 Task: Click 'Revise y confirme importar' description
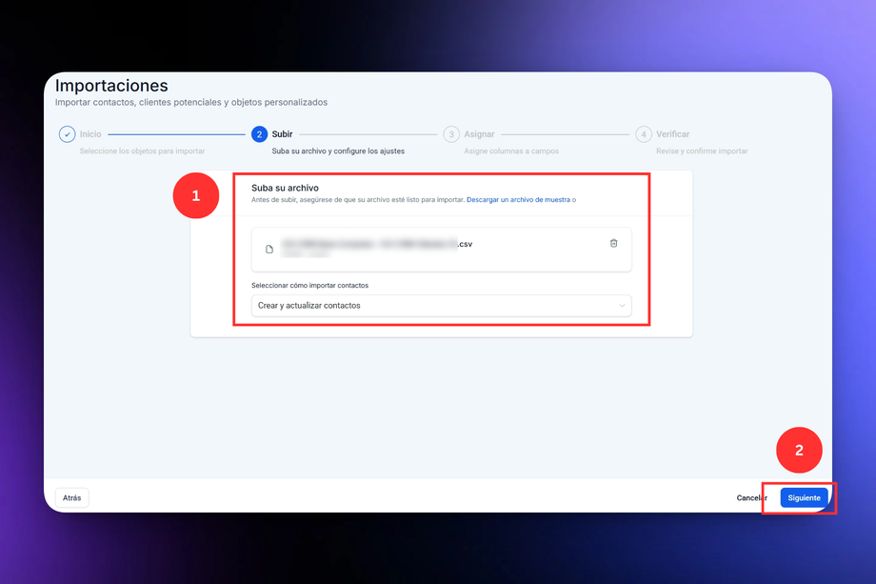(702, 151)
